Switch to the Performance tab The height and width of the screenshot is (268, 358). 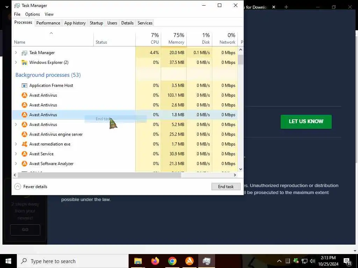coord(48,23)
